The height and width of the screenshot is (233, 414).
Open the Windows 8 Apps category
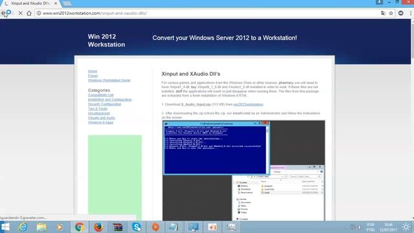tap(101, 122)
